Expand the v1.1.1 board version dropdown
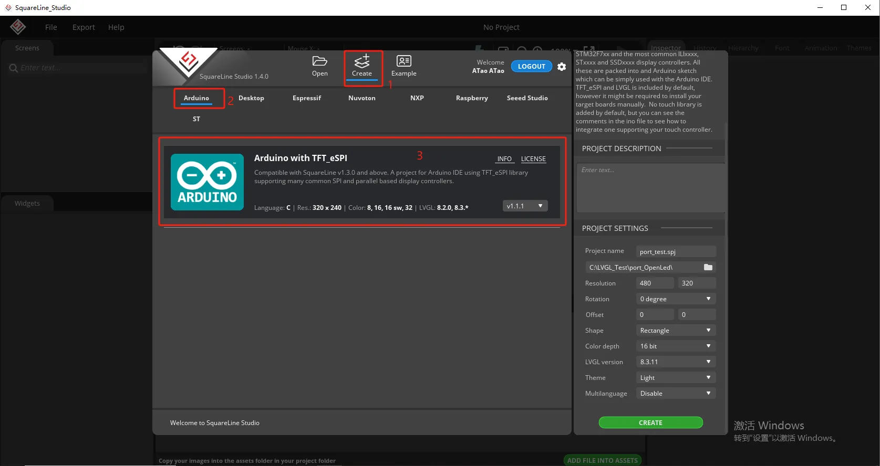 [x=525, y=206]
